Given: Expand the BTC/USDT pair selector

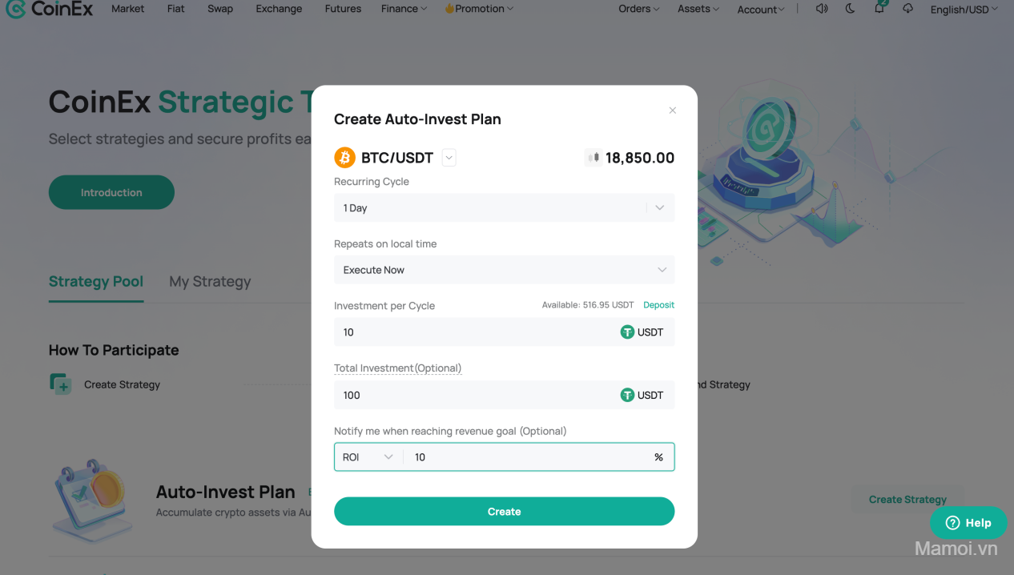Looking at the screenshot, I should click(449, 158).
